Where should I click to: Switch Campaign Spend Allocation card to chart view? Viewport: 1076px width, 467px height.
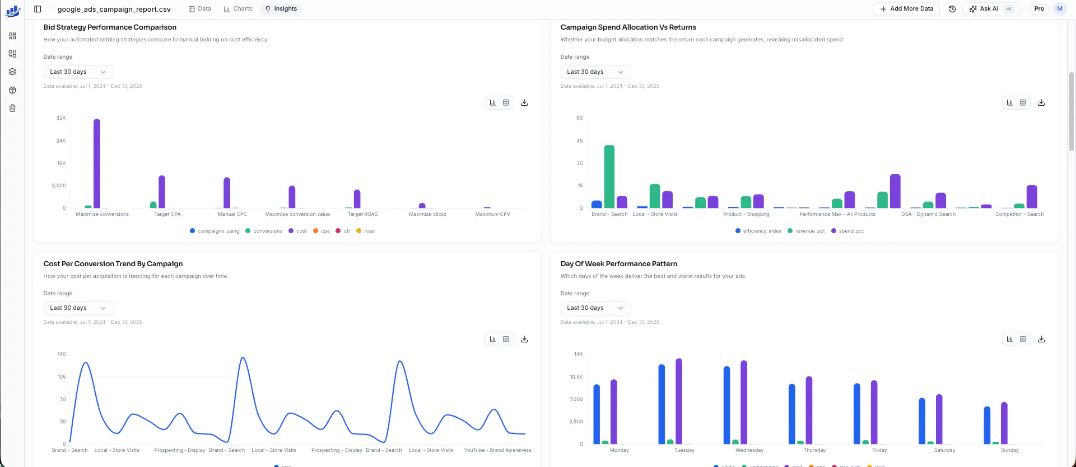tap(1010, 103)
